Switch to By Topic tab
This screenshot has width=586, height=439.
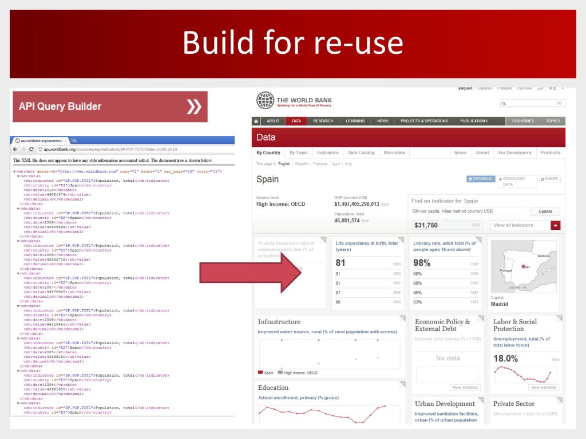point(299,153)
